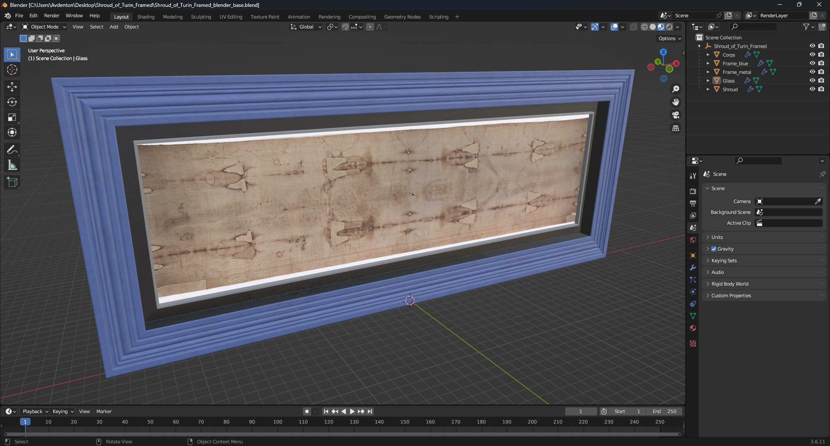Open the Output properties tab
830x446 pixels.
click(x=693, y=203)
